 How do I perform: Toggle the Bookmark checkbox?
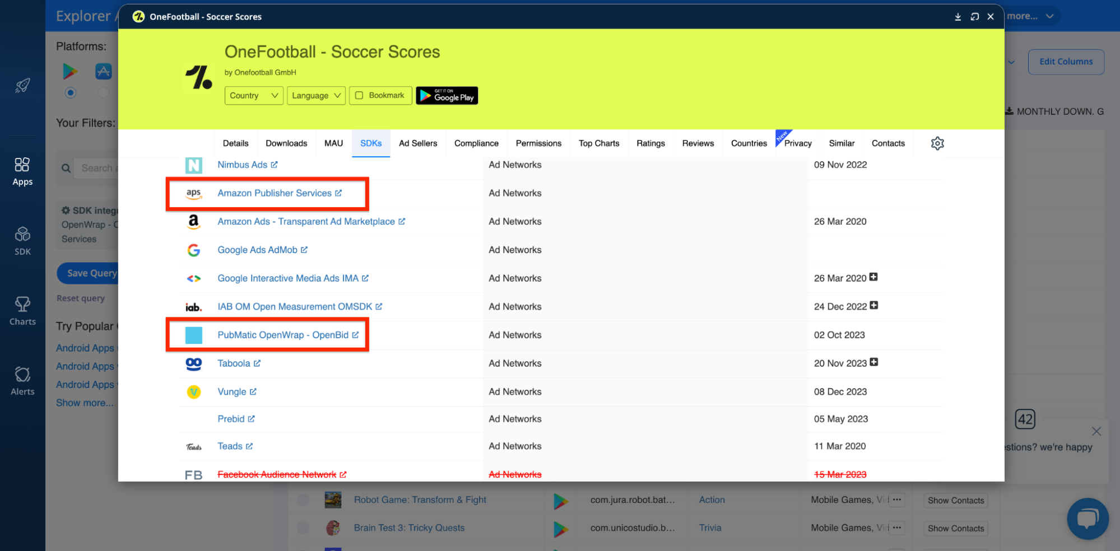tap(360, 95)
